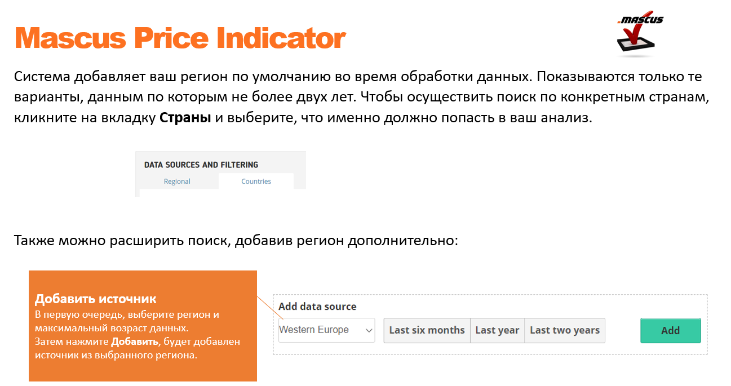Open the Western Europe region dropdown

coord(327,330)
